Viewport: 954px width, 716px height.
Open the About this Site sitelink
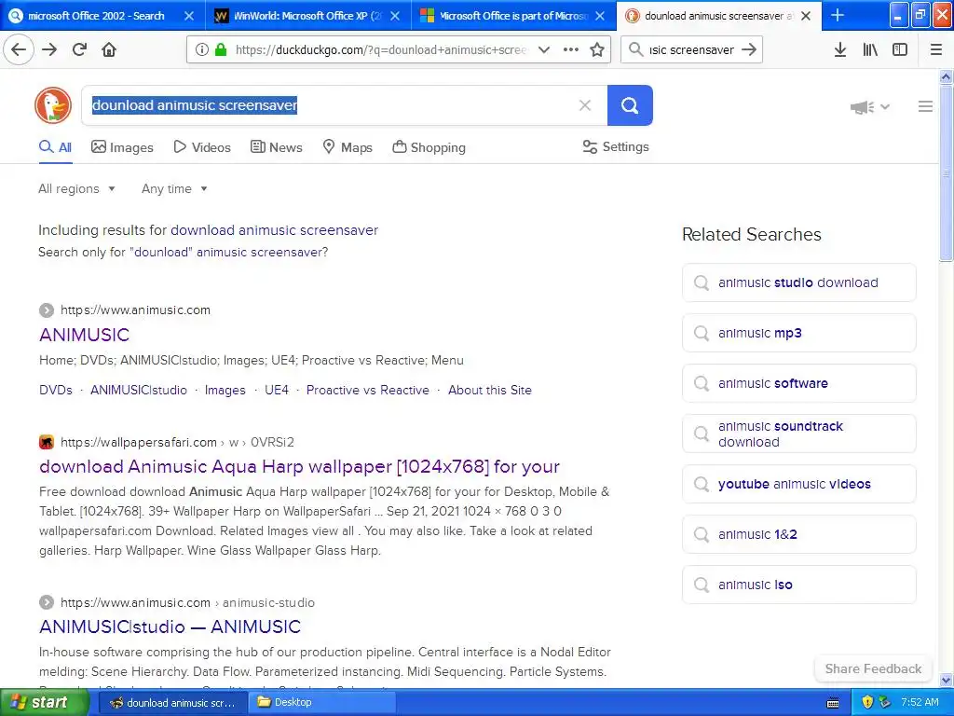click(490, 390)
